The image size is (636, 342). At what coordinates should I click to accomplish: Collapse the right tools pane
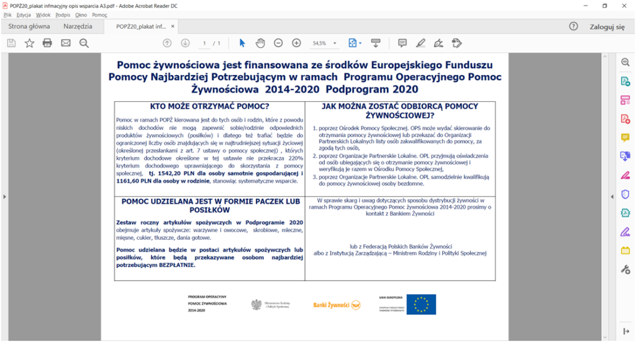point(625,331)
